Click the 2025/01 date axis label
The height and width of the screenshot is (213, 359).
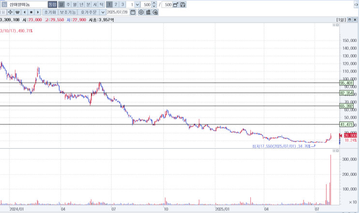pos(222,209)
